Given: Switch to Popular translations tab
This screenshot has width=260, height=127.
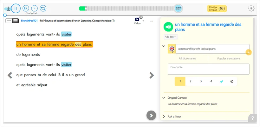Looking at the screenshot, I should (229, 58).
